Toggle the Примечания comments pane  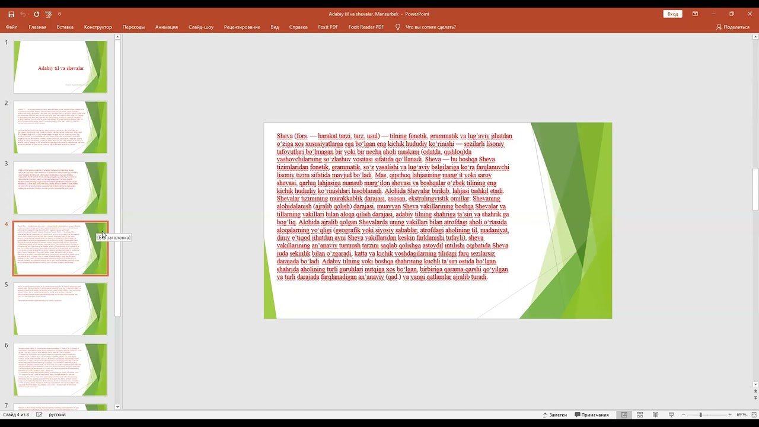tap(591, 415)
